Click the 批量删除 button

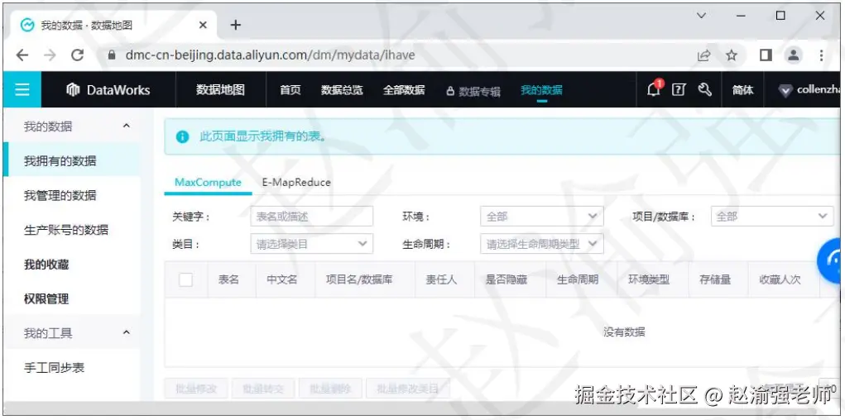pyautogui.click(x=330, y=389)
